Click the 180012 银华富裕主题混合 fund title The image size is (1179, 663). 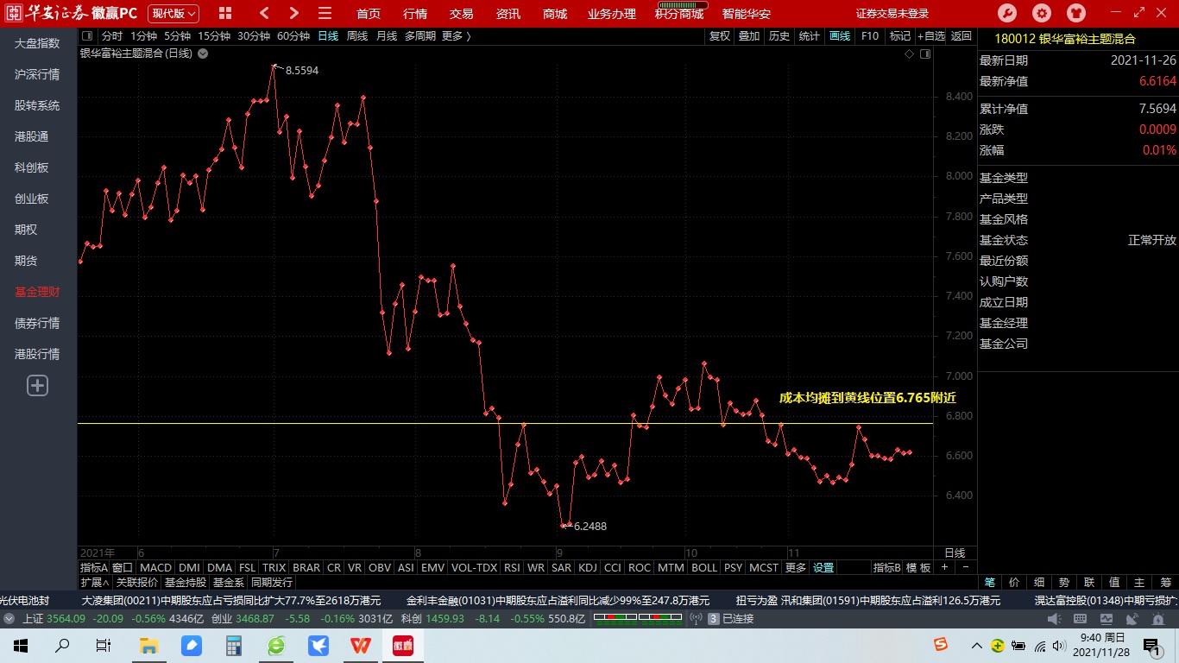pos(1065,39)
